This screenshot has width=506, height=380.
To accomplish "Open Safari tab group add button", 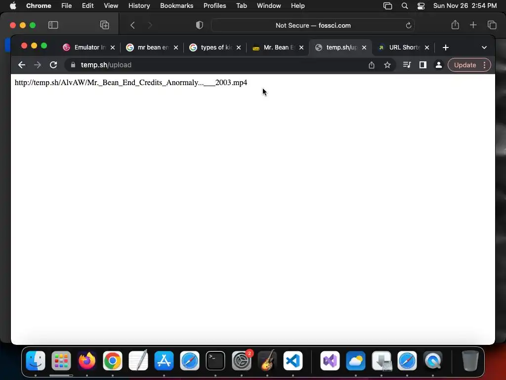I will [105, 25].
